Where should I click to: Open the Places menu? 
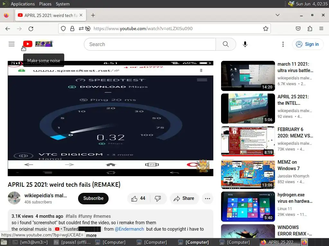45,4
